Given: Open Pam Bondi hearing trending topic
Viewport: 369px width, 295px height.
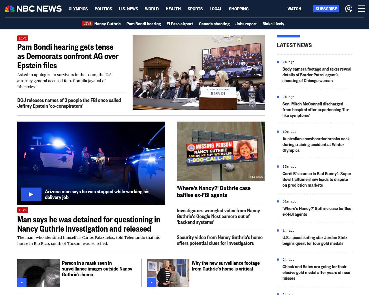Looking at the screenshot, I should pyautogui.click(x=144, y=24).
